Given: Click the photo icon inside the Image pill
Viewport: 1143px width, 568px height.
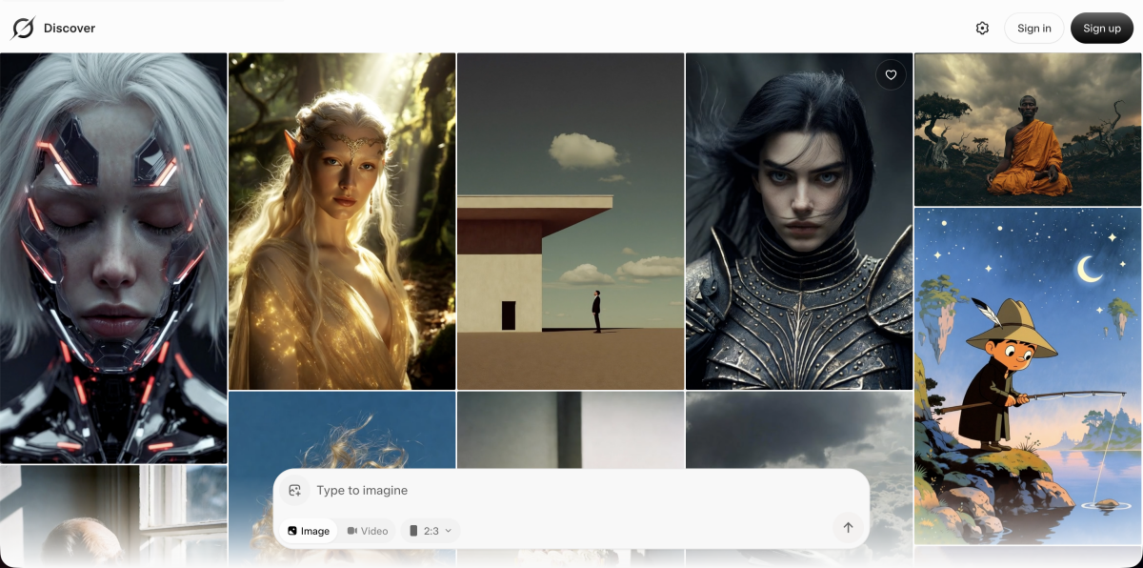Looking at the screenshot, I should pyautogui.click(x=293, y=531).
